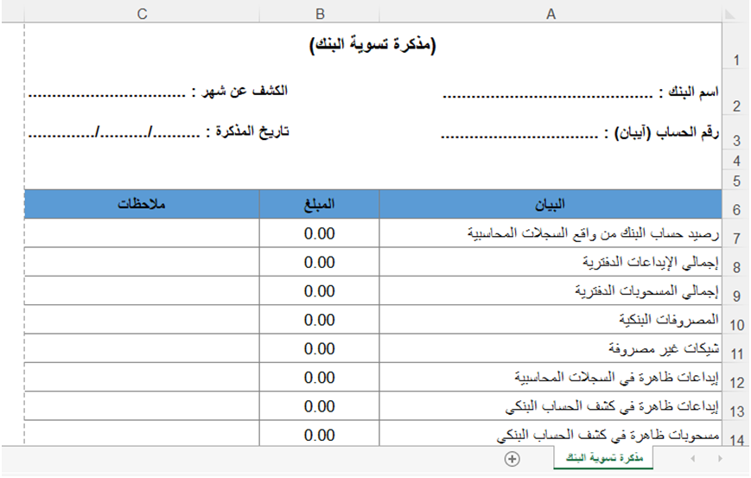
Task: Select the amount cell for المصروفات البنكية
Action: (320, 321)
